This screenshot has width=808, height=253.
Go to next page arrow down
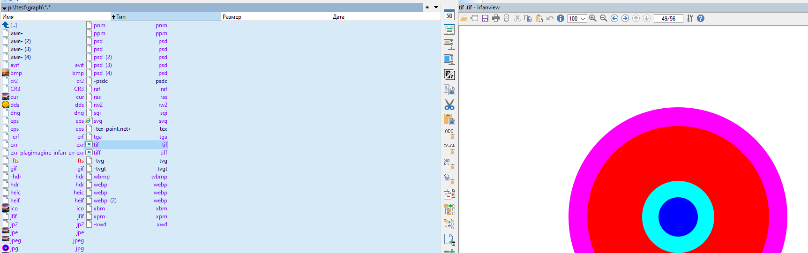(647, 18)
